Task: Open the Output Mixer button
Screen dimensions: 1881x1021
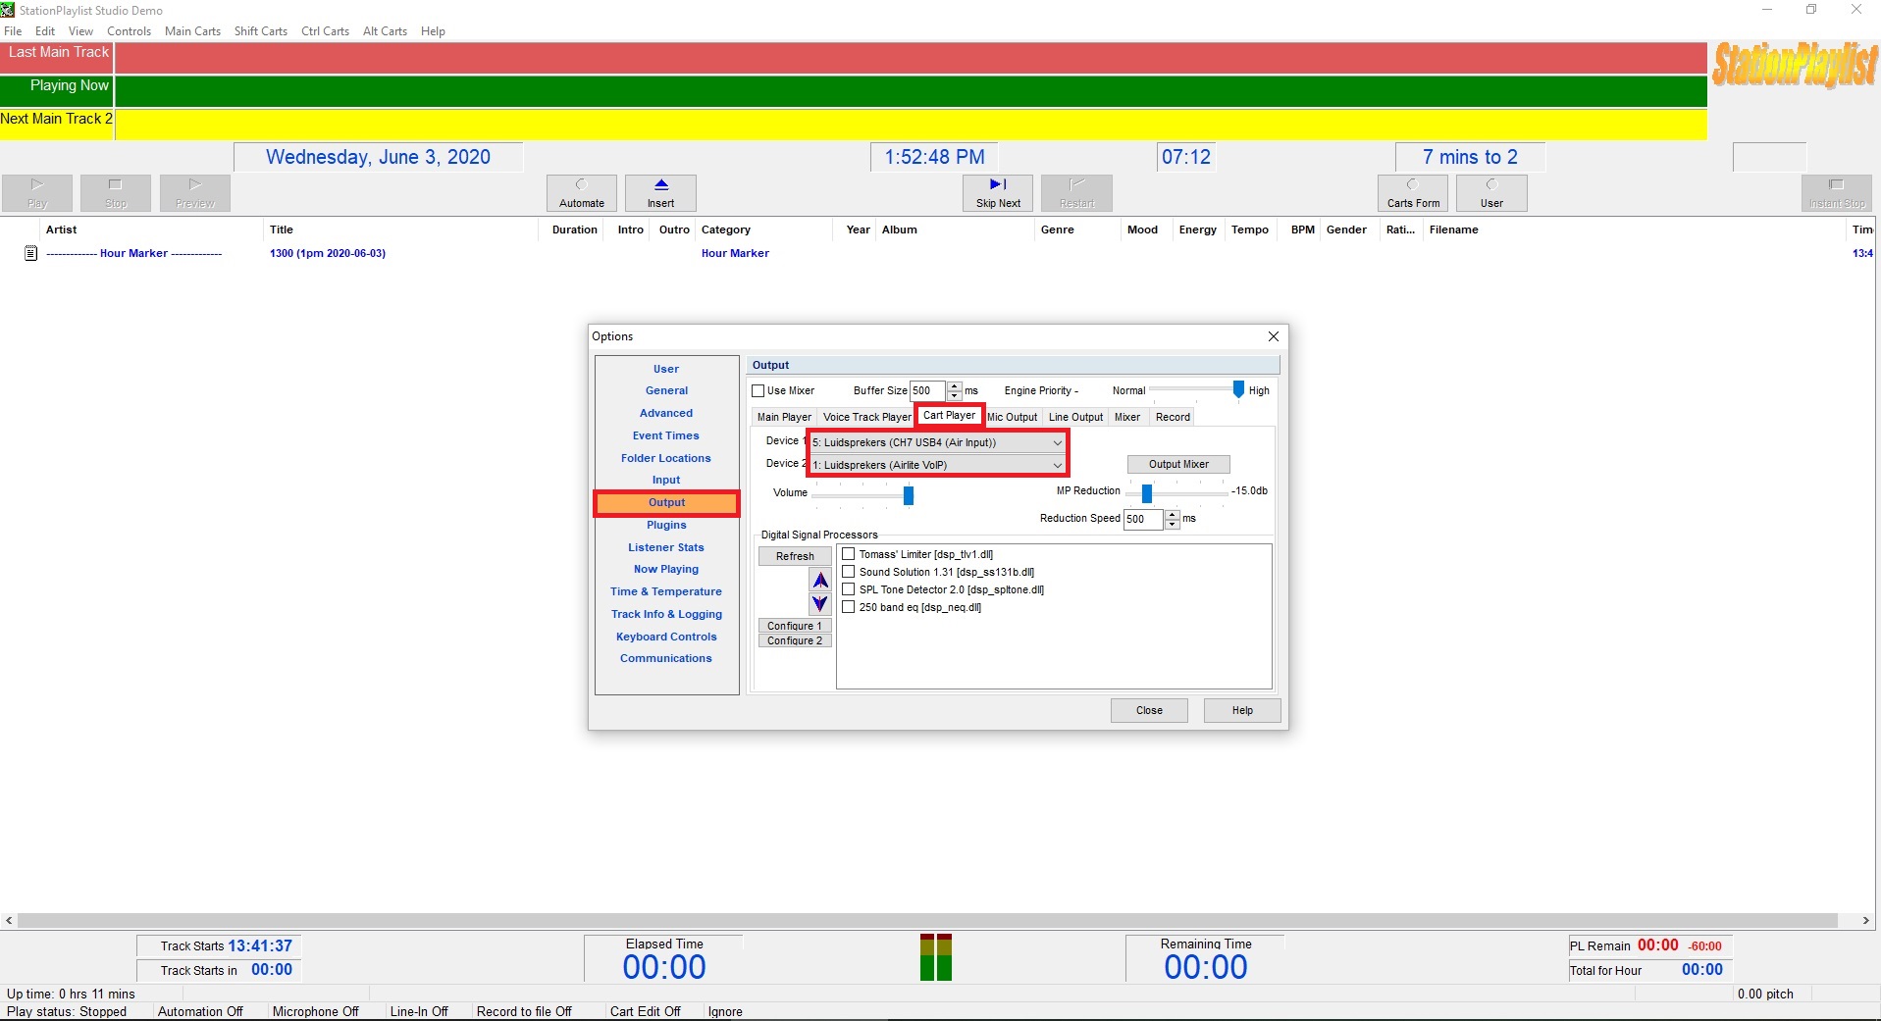Action: [x=1177, y=464]
